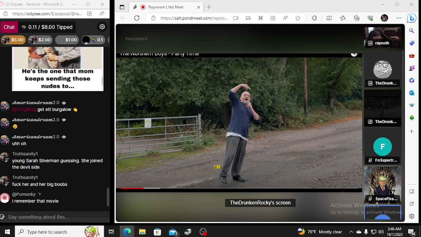Select the Chat tab in Odysee popout
421x237 pixels.
coord(9,27)
